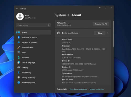Click the ASRock-PC header name
The width and height of the screenshot is (131, 97).
(x=61, y=23)
